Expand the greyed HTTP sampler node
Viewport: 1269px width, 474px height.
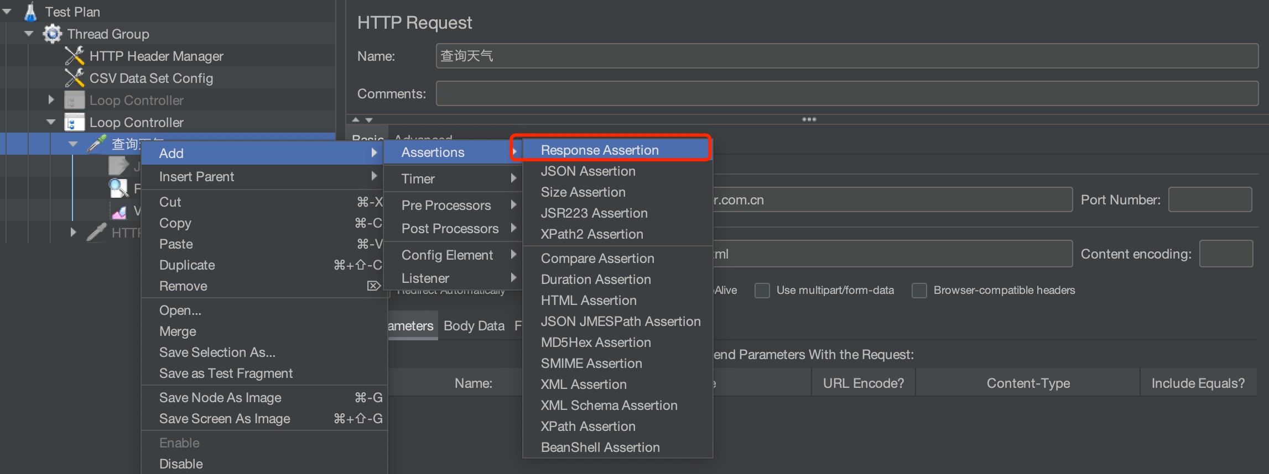click(x=73, y=233)
